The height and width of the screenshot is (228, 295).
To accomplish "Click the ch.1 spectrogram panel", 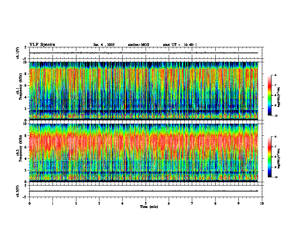I will [x=144, y=91].
